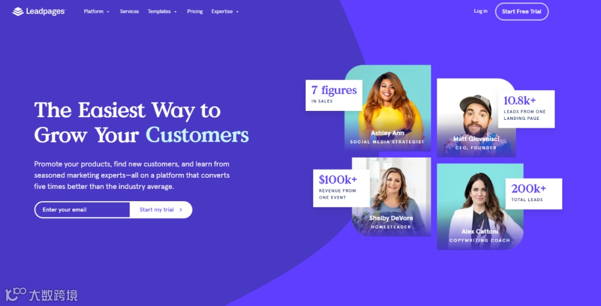This screenshot has height=306, width=601.
Task: Click the 7 figures in sales card
Action: [334, 95]
